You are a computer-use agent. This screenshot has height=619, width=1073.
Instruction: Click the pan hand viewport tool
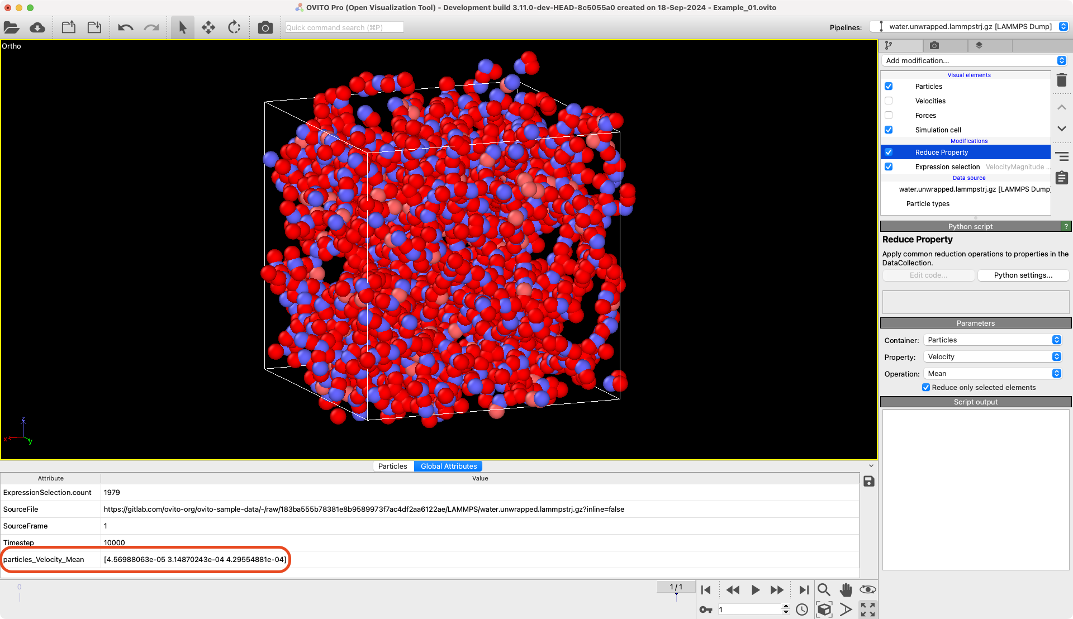846,590
